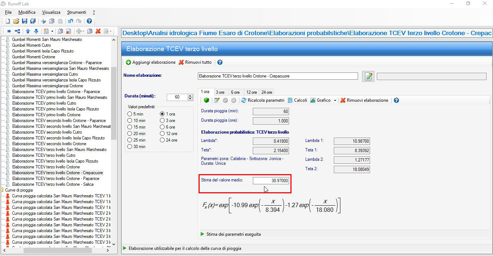
Task: Open the Strumenti menu
Action: point(76,12)
